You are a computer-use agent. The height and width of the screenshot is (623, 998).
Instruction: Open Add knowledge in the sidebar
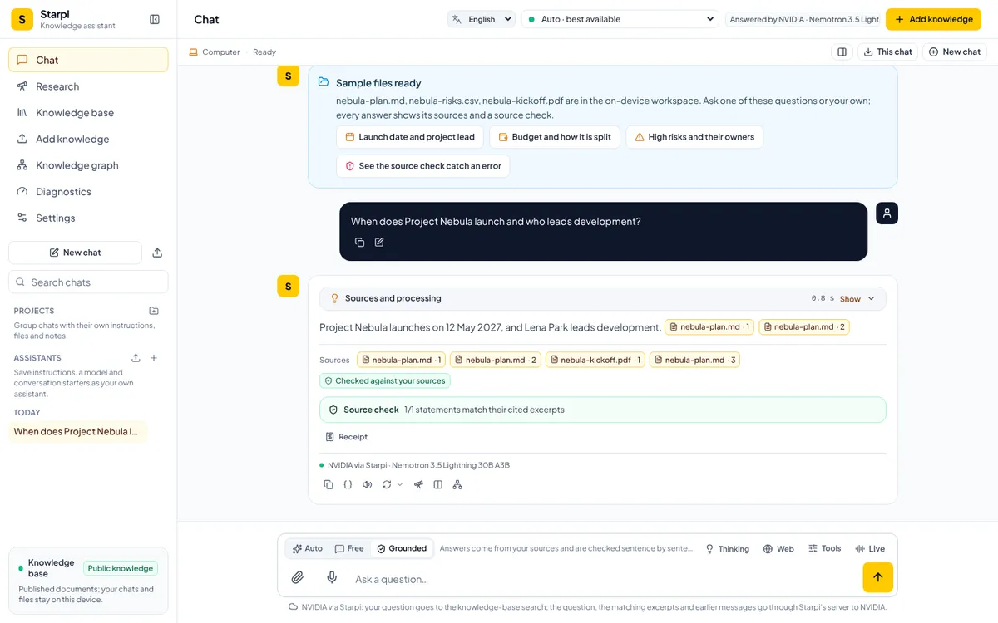(88, 139)
